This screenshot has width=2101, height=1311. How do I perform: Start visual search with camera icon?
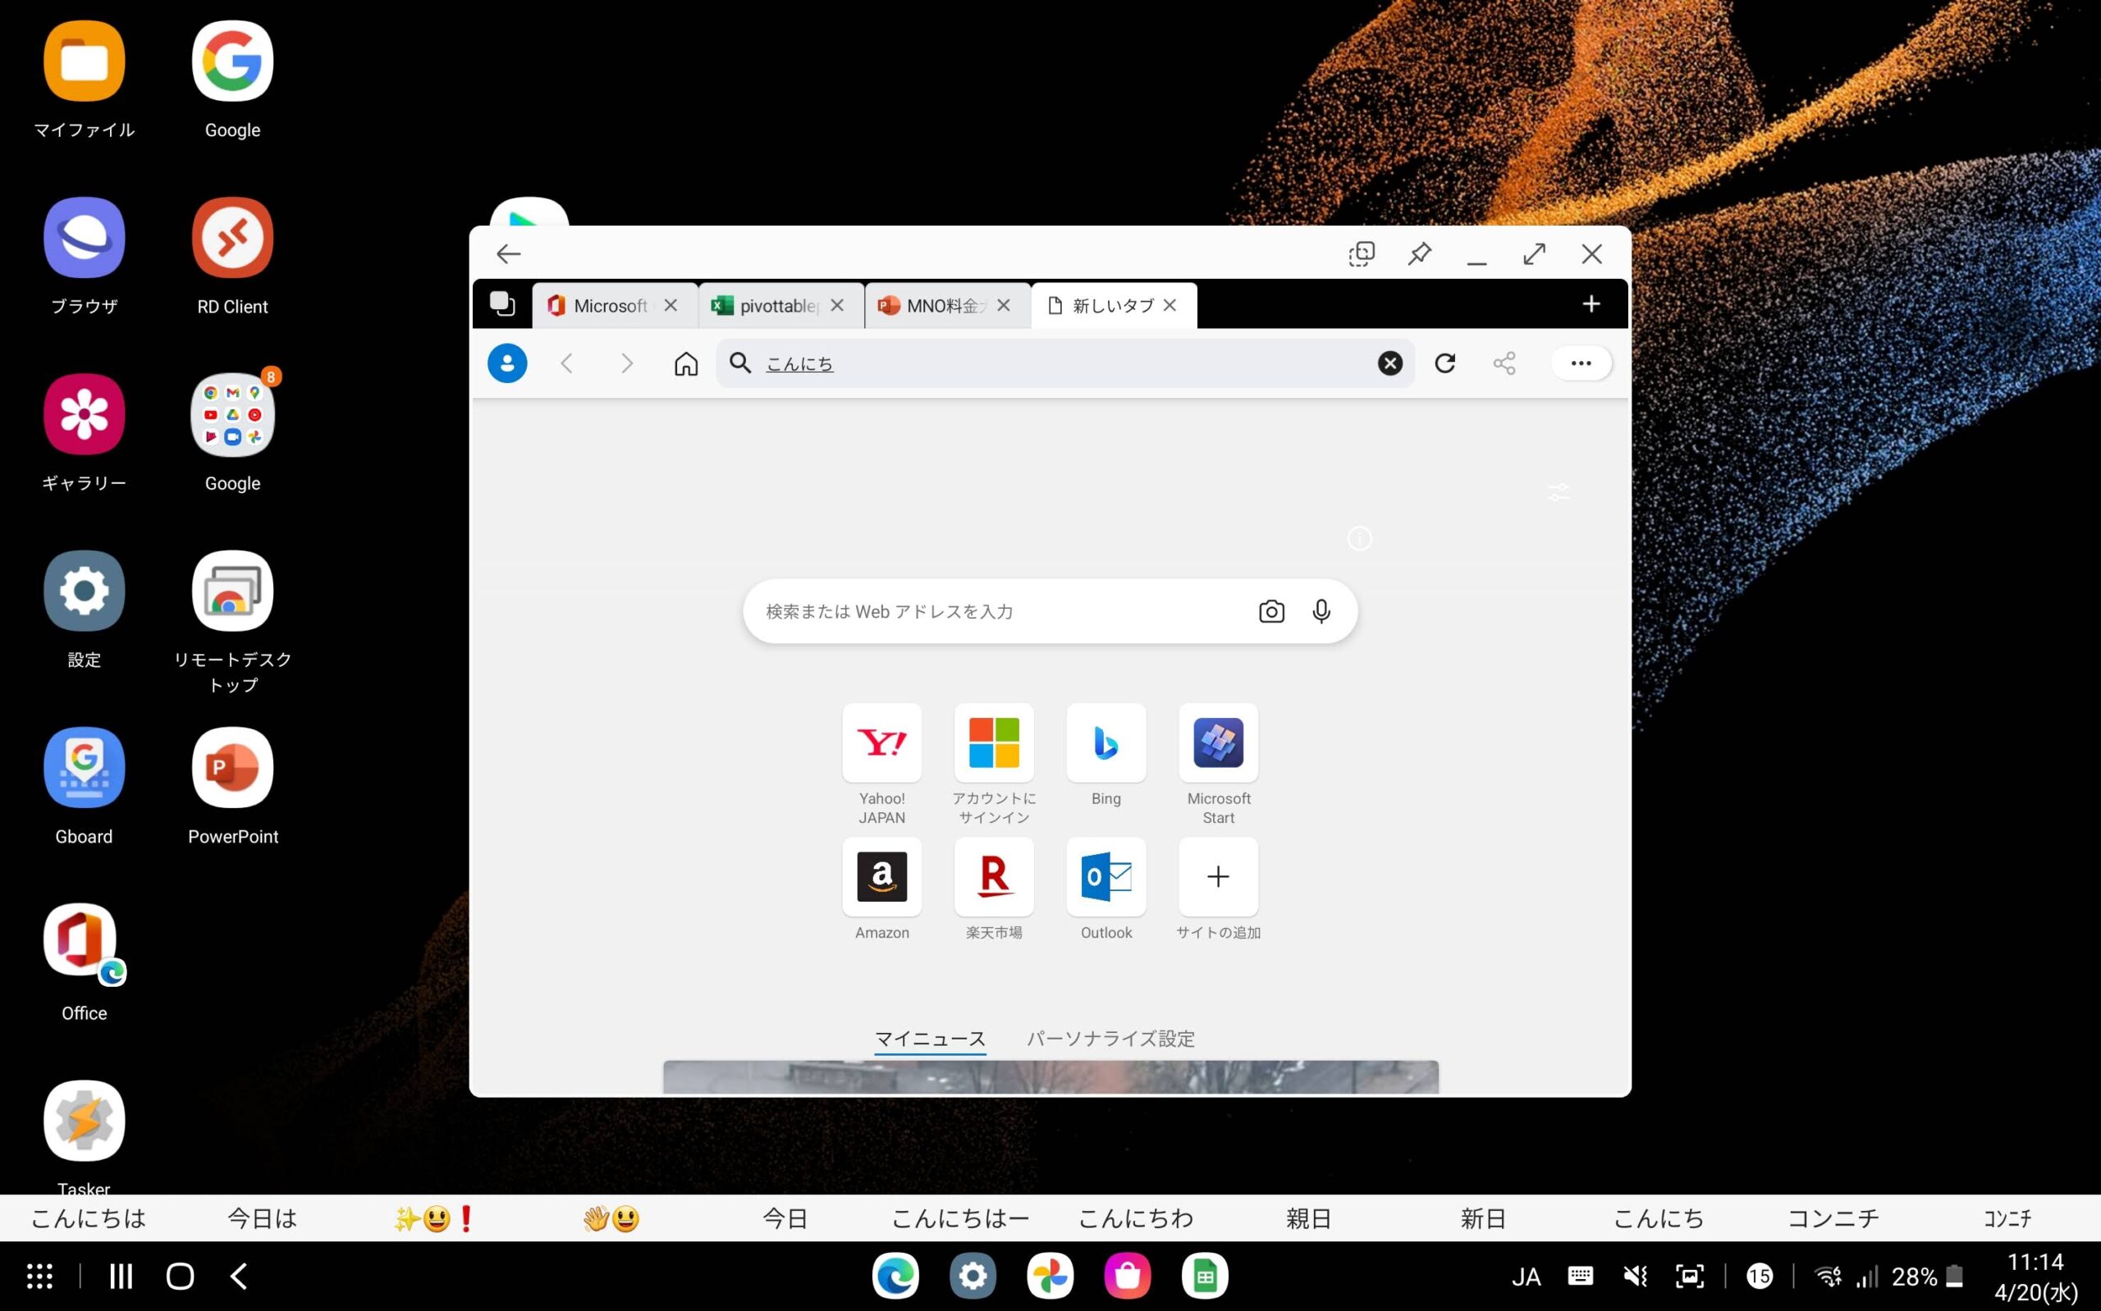[x=1271, y=611]
